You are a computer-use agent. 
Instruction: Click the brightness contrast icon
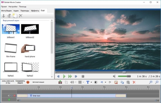tap(96, 82)
